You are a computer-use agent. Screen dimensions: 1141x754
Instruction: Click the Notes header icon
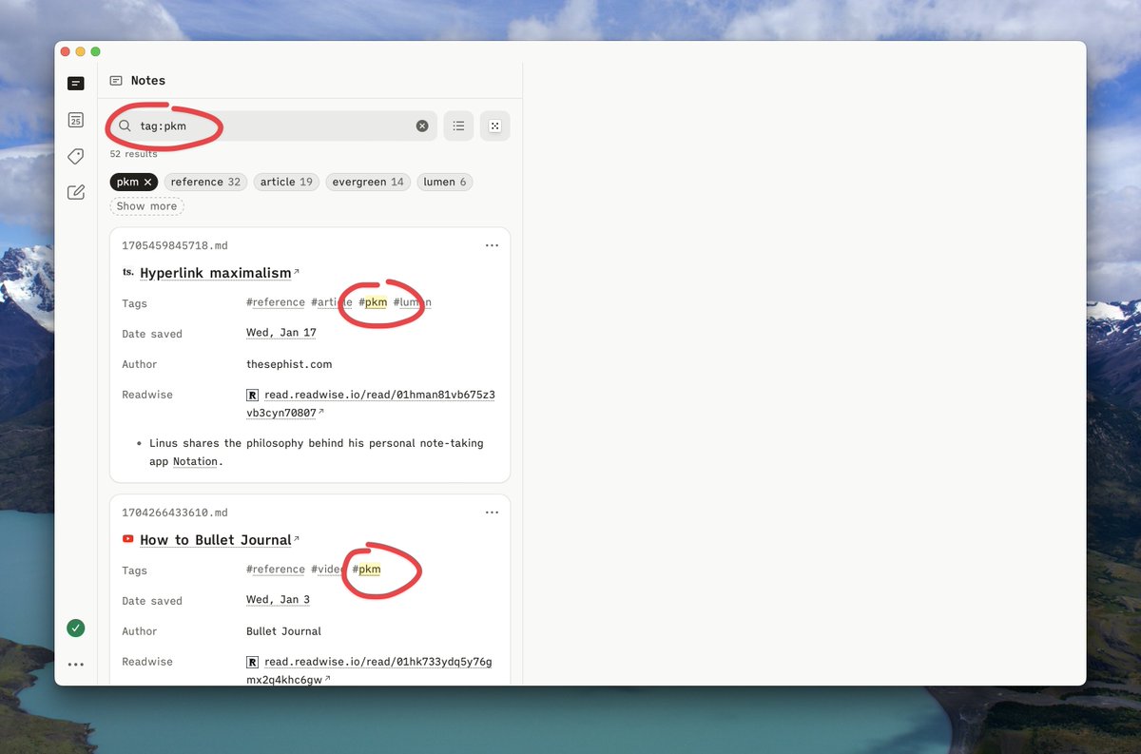click(116, 81)
